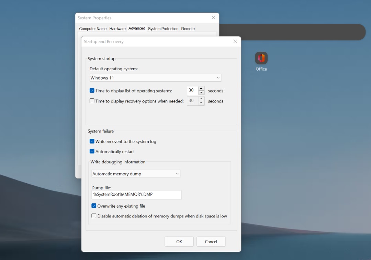Screen dimensions: 371x260
Task: Open the Default operating system dropdown
Action: tap(156, 78)
